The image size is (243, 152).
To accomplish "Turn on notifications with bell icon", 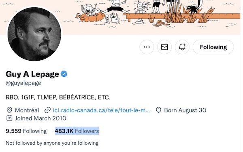I will [x=182, y=47].
